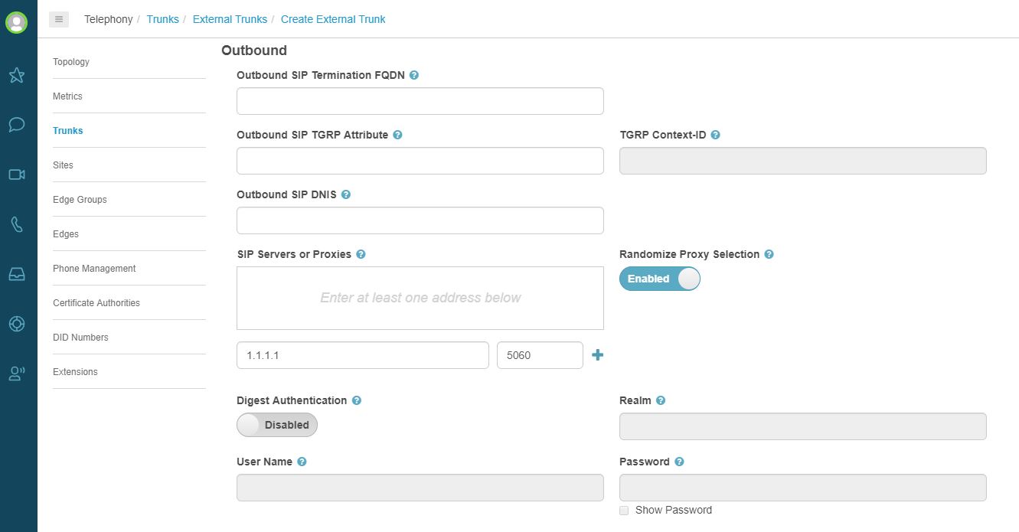Open Phone Management in the side menu
The width and height of the screenshot is (1019, 532).
tap(94, 269)
